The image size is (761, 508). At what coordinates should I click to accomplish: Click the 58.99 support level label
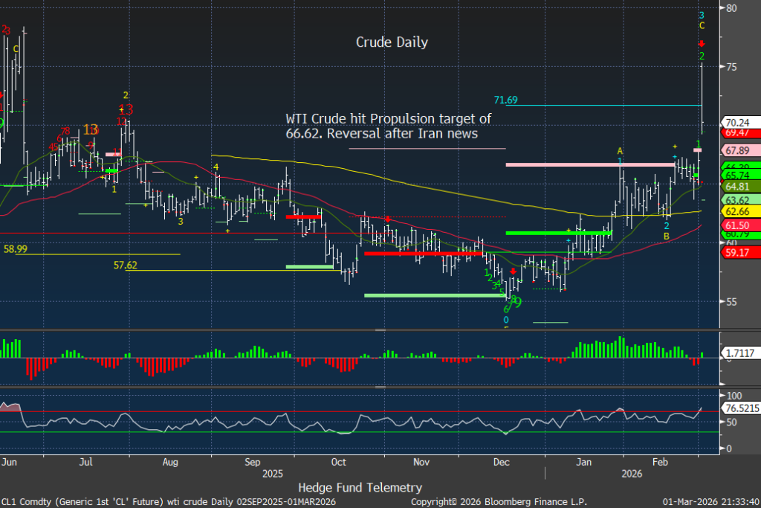(x=16, y=249)
